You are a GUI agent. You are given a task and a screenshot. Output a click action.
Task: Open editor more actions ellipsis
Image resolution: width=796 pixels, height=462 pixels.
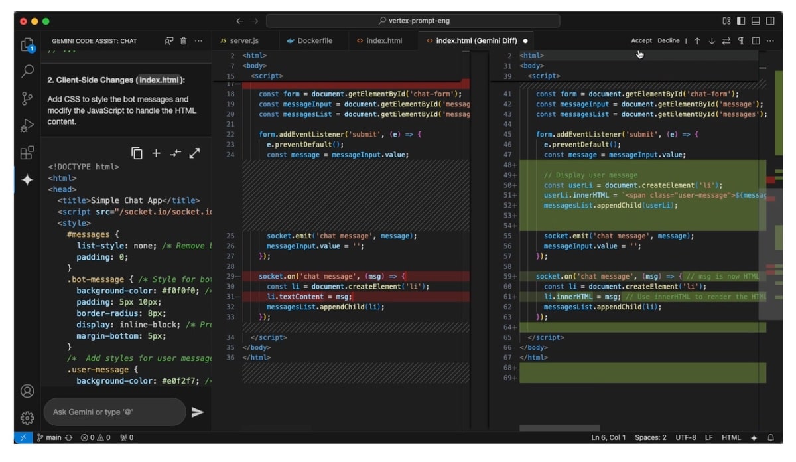coord(770,40)
